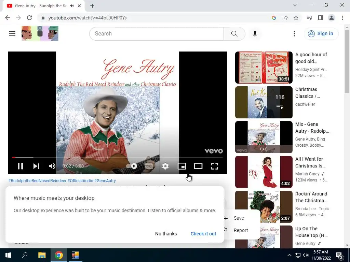Open YouTube guide hamburger menu

click(12, 34)
